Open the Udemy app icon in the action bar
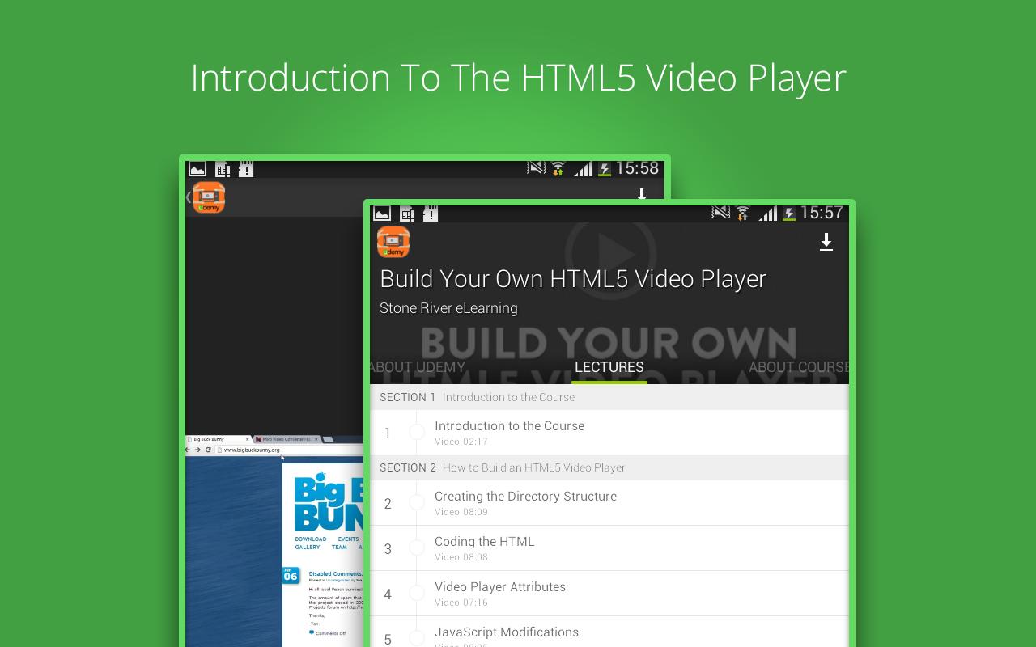 tap(393, 242)
